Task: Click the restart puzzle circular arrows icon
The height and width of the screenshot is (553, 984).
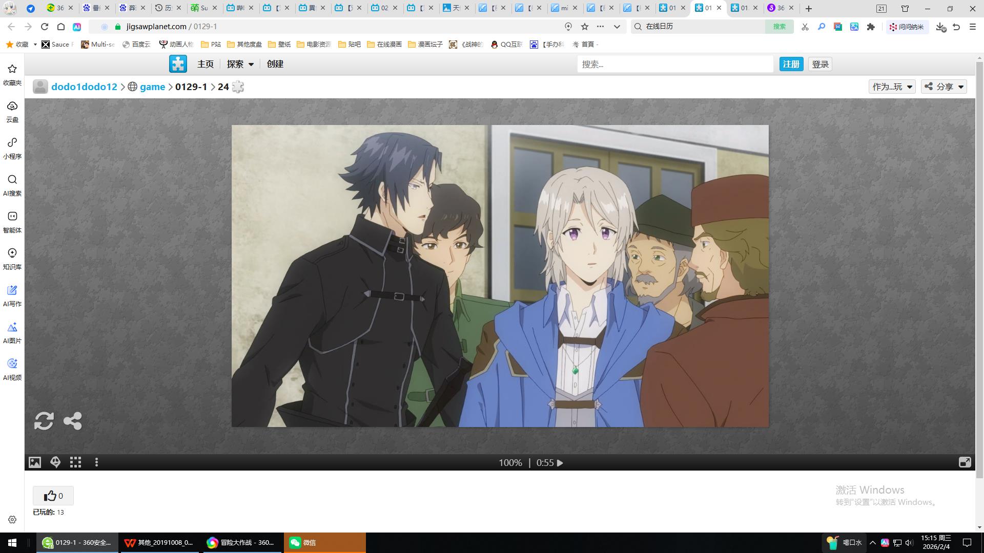Action: [44, 421]
